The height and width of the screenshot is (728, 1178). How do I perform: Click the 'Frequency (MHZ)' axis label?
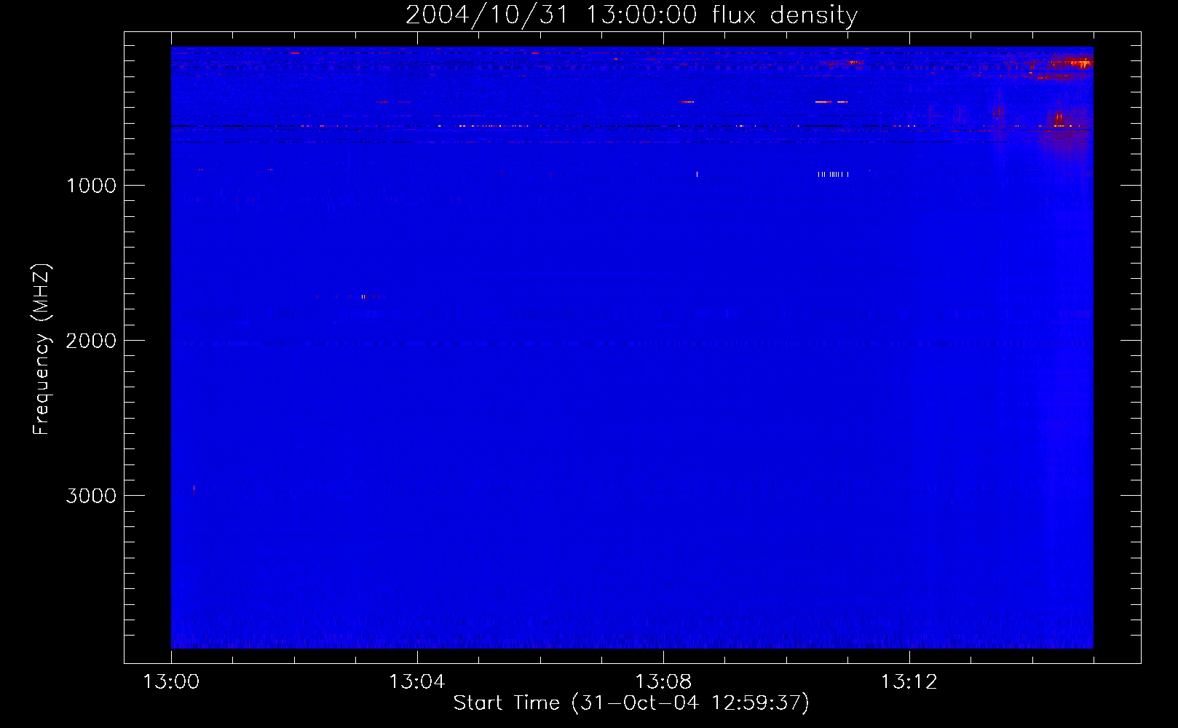click(41, 349)
